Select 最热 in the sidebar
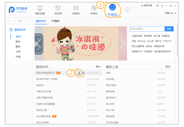Viewport: 184px width, 127px height. point(18,41)
